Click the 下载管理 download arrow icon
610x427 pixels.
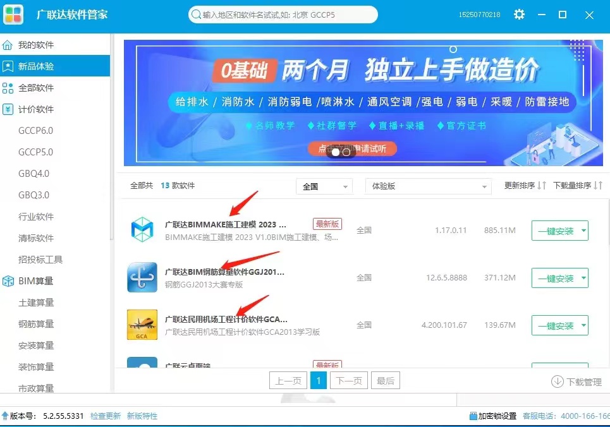click(x=557, y=382)
